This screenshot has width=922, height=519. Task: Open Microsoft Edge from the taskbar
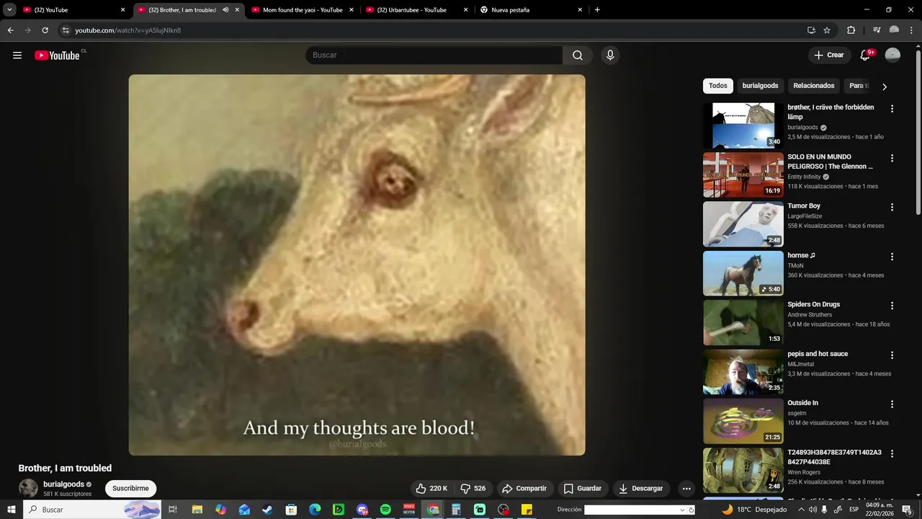(315, 510)
